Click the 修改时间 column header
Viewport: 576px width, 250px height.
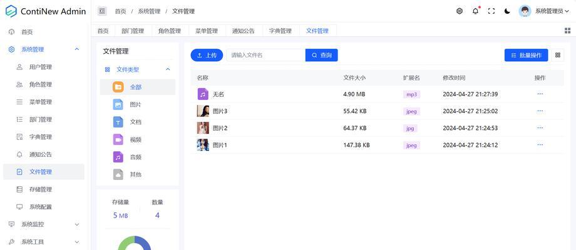(454, 77)
